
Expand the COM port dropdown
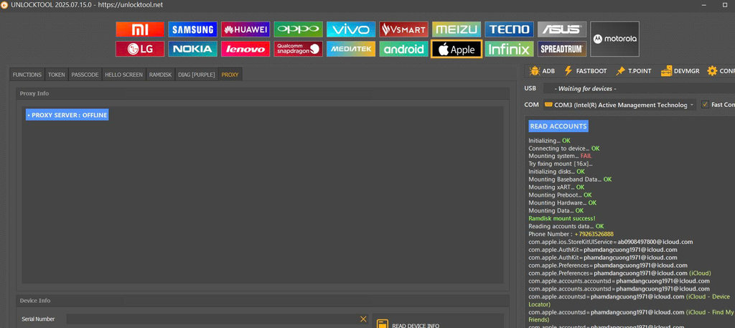pyautogui.click(x=619, y=105)
